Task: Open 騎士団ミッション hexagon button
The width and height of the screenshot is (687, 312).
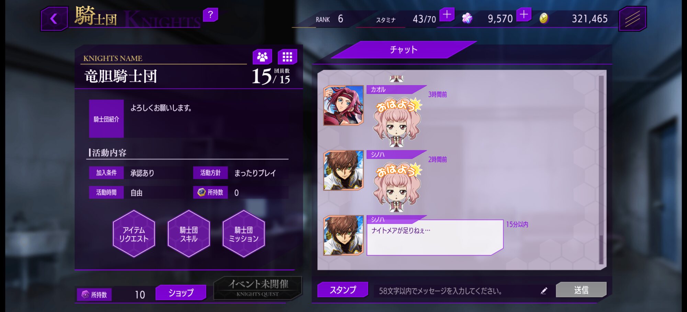Action: tap(244, 234)
